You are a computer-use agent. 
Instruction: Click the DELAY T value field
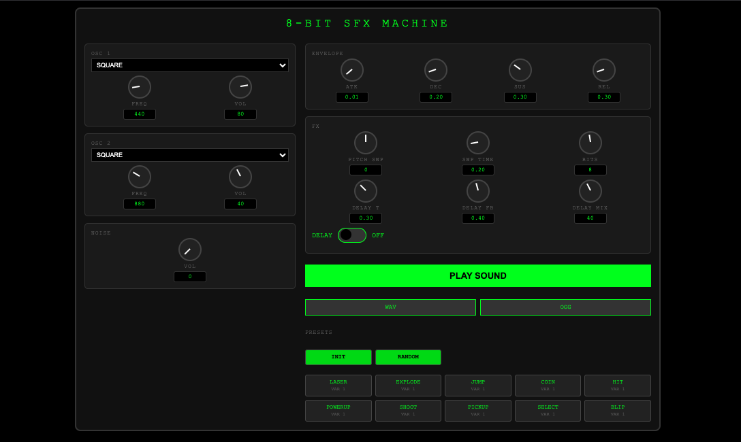tap(366, 218)
